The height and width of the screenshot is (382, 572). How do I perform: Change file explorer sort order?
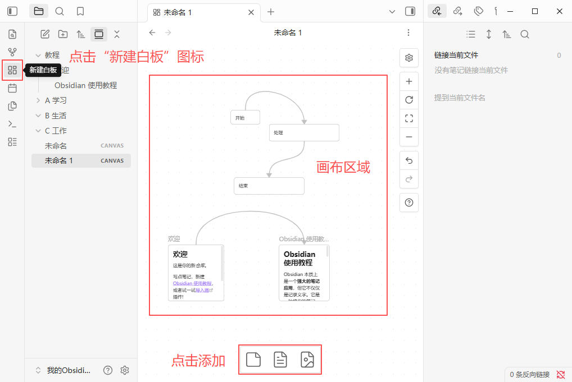[x=80, y=34]
